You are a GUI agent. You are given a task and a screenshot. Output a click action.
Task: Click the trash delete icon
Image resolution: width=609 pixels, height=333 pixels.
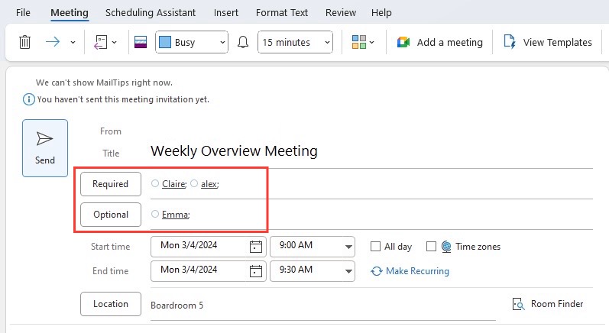[x=24, y=42]
